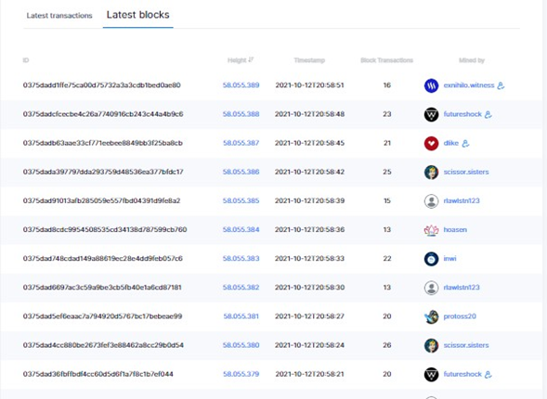The image size is (547, 399).
Task: Click hoasen lotus avatar icon
Action: 431,230
